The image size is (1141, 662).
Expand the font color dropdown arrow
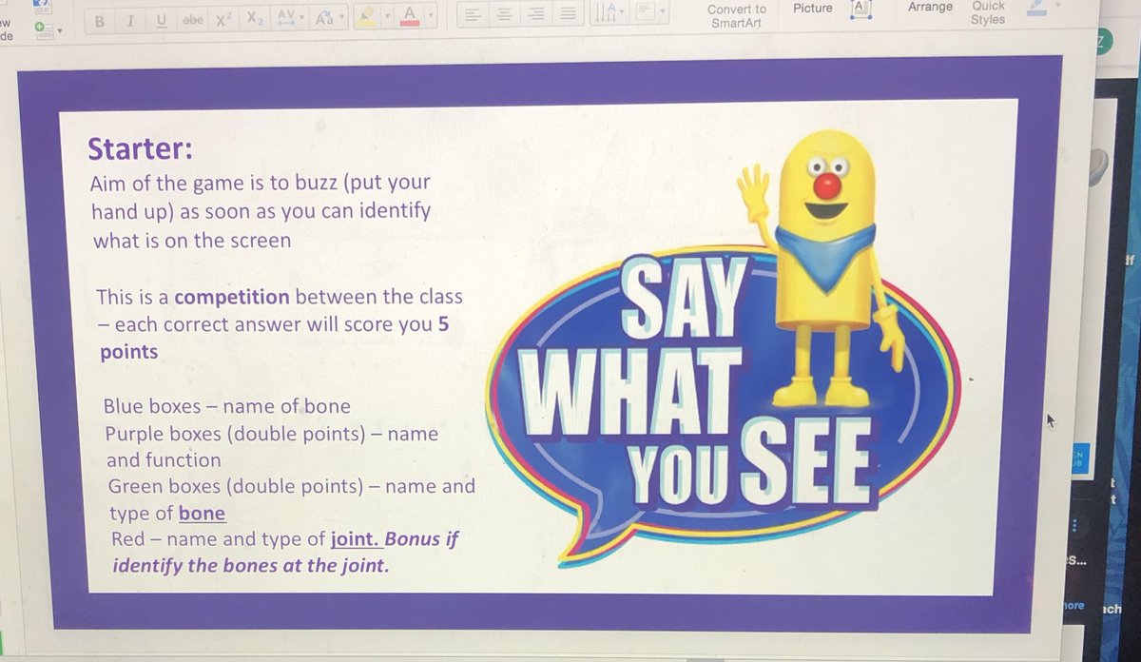tap(430, 15)
